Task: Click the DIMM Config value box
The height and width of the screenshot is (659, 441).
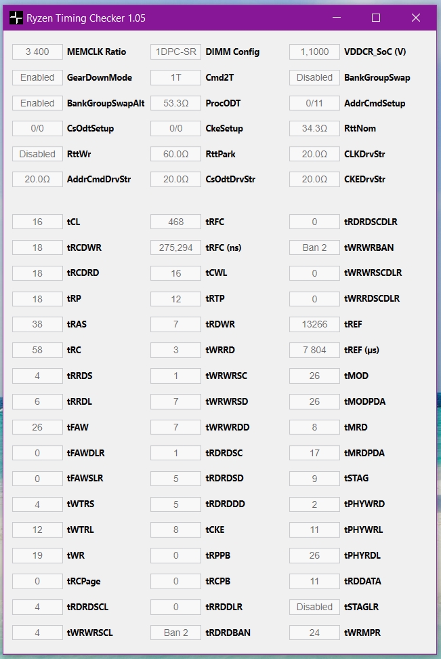Action: point(175,52)
